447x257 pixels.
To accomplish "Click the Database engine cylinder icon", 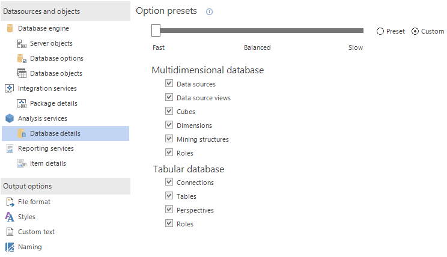I will pos(10,28).
